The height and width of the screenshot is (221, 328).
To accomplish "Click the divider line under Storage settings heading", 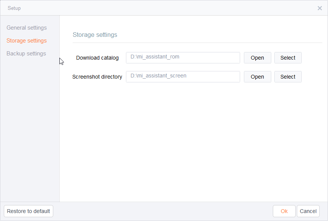I will click(x=197, y=43).
